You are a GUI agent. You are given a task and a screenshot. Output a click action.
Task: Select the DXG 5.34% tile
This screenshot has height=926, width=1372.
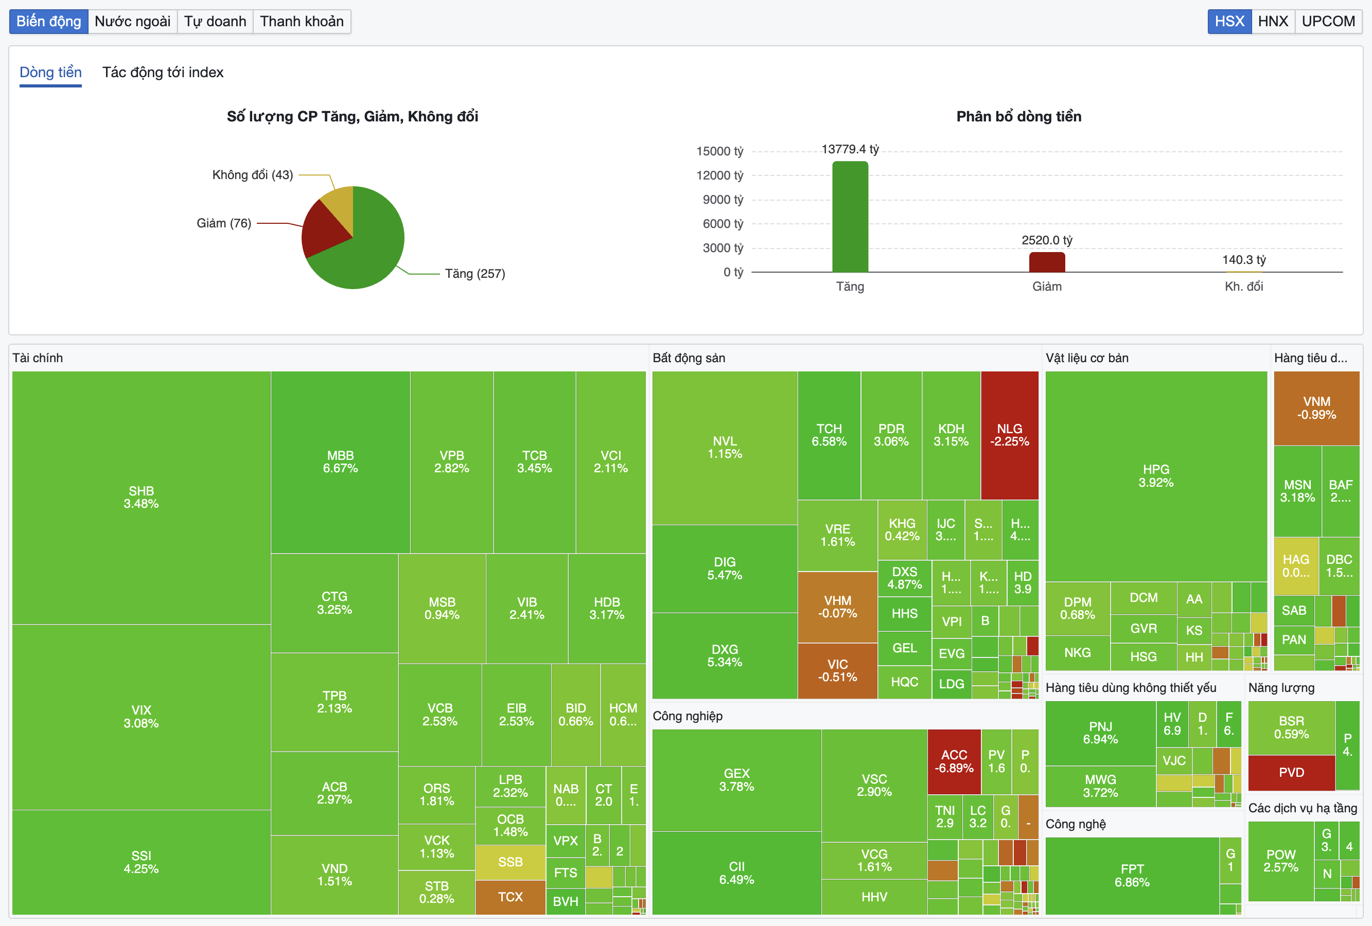[x=725, y=656]
